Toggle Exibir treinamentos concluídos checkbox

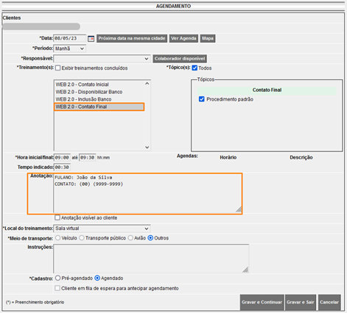(58, 68)
